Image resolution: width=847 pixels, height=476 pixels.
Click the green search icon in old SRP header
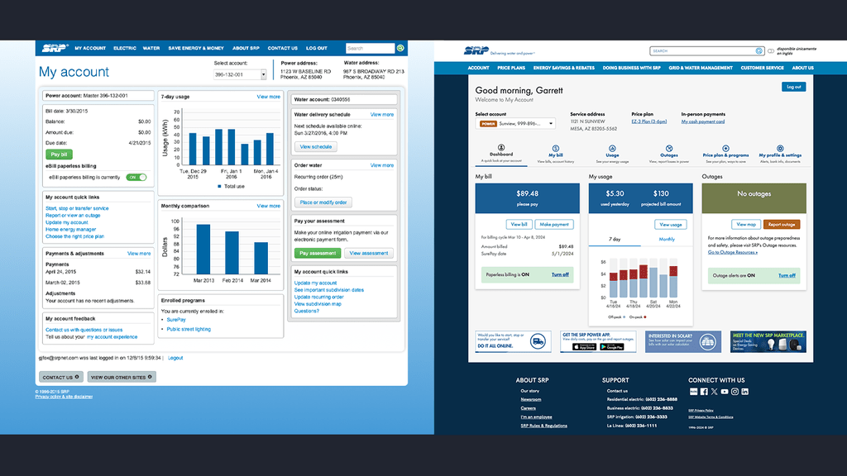[x=400, y=48]
